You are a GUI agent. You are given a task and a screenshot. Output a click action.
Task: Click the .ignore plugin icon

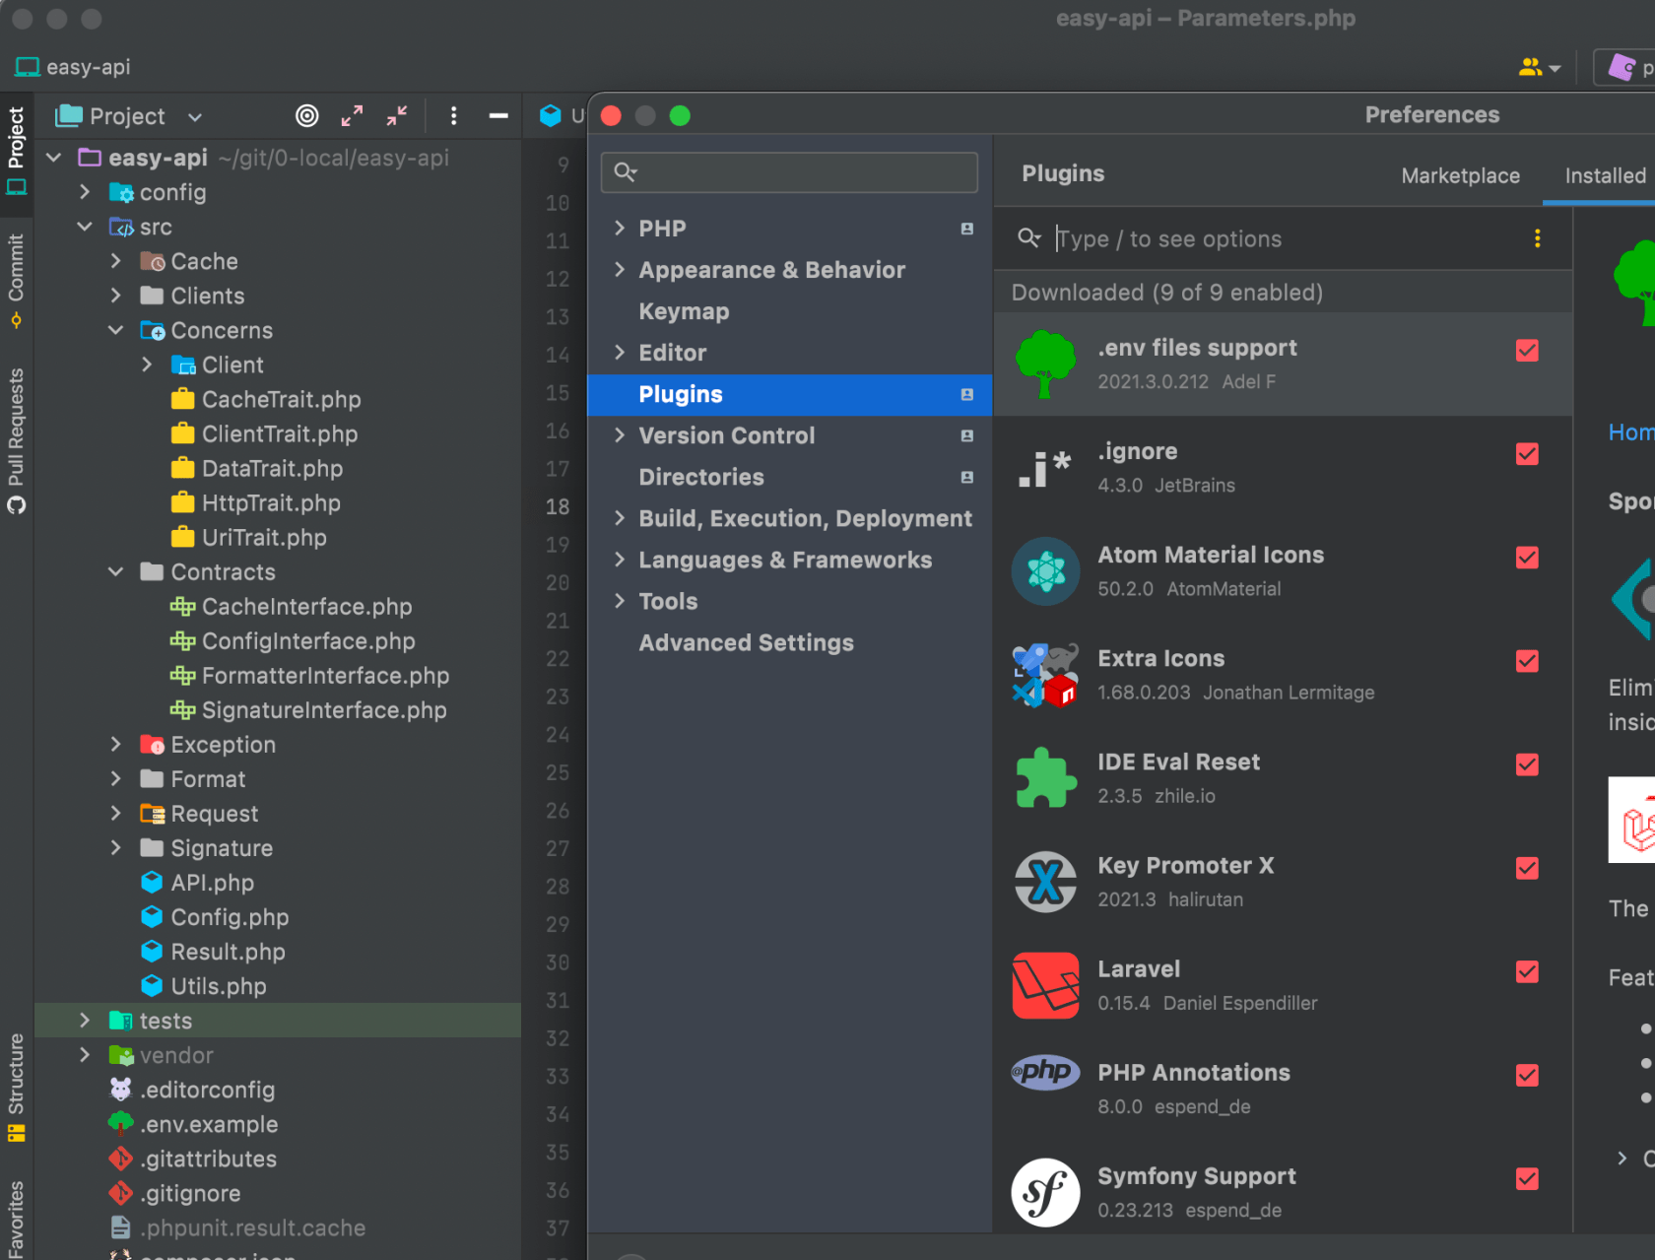coord(1045,468)
